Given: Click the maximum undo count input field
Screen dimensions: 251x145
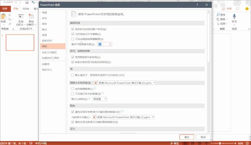Looking at the screenshot, I should (x=103, y=44).
